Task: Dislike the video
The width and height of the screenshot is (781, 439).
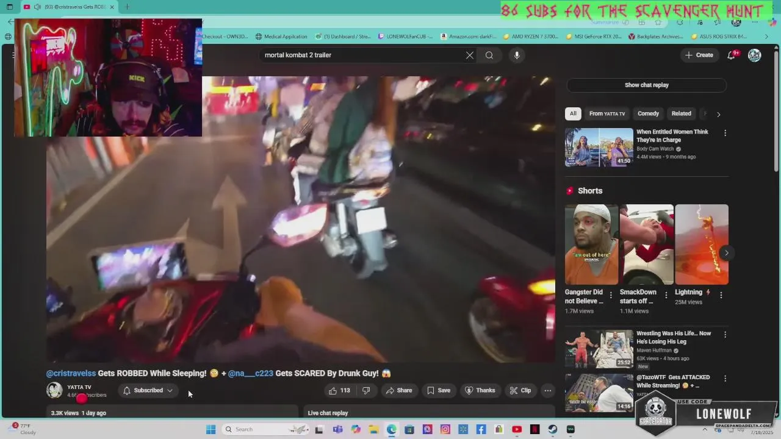Action: click(366, 390)
